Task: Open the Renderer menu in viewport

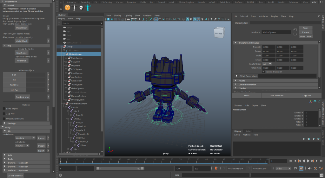Action: (x=147, y=16)
